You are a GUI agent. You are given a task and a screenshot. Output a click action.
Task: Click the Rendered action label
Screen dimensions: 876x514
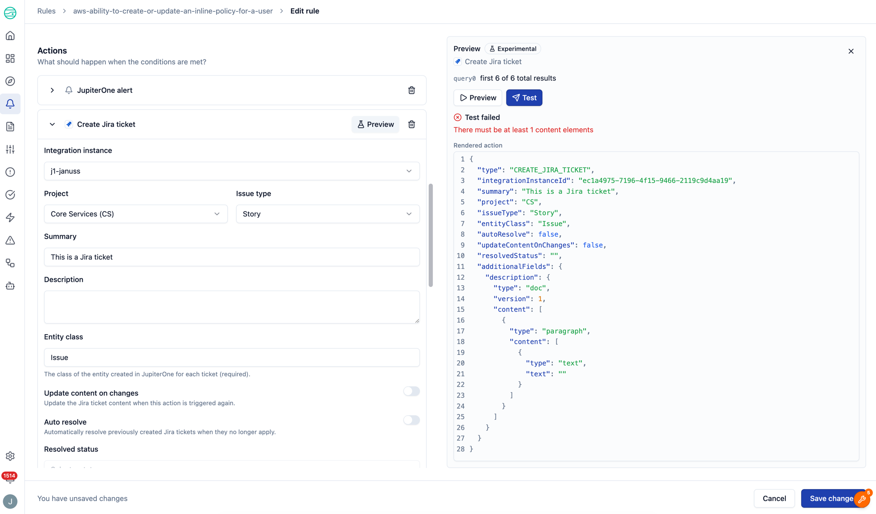click(477, 145)
